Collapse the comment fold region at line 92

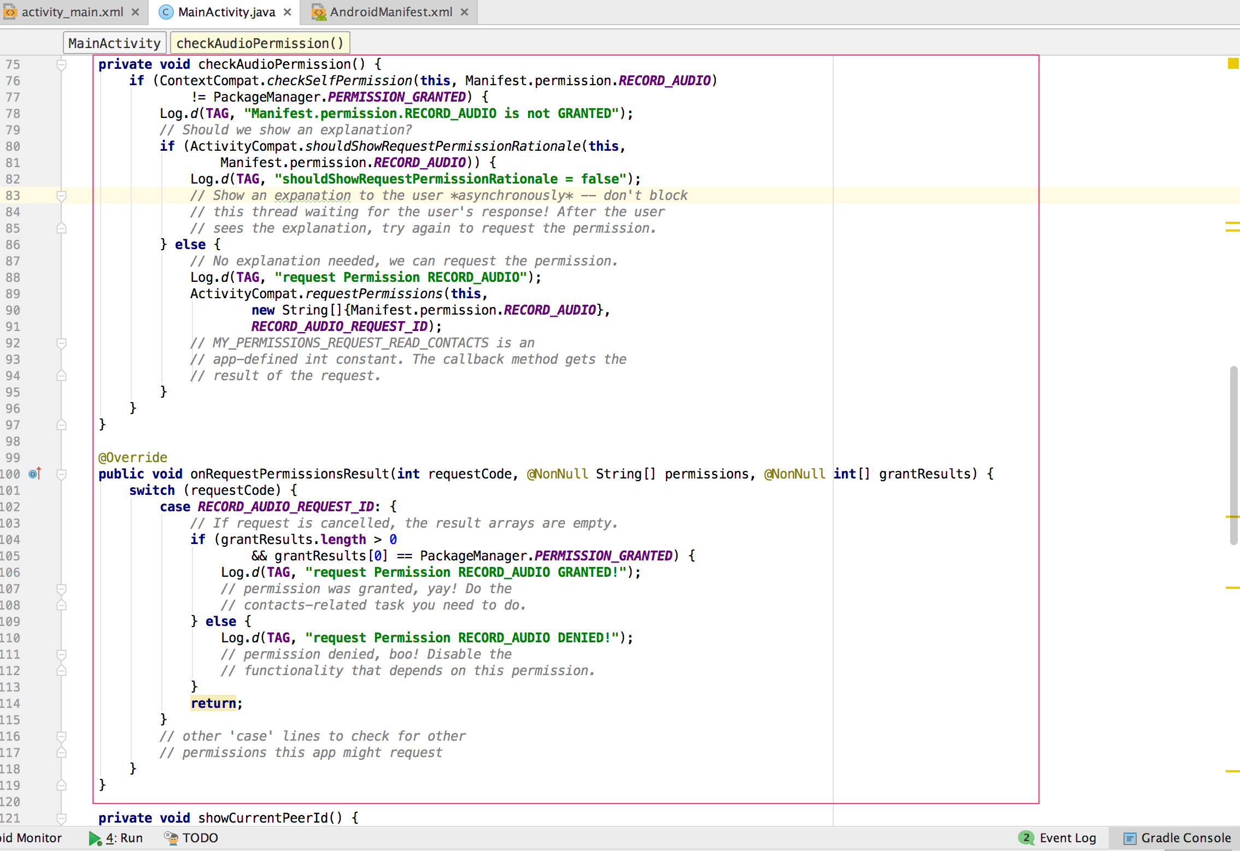coord(61,343)
